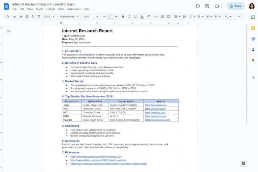Click the document title in the header
Screen dimensions: 258x172
[43, 4]
